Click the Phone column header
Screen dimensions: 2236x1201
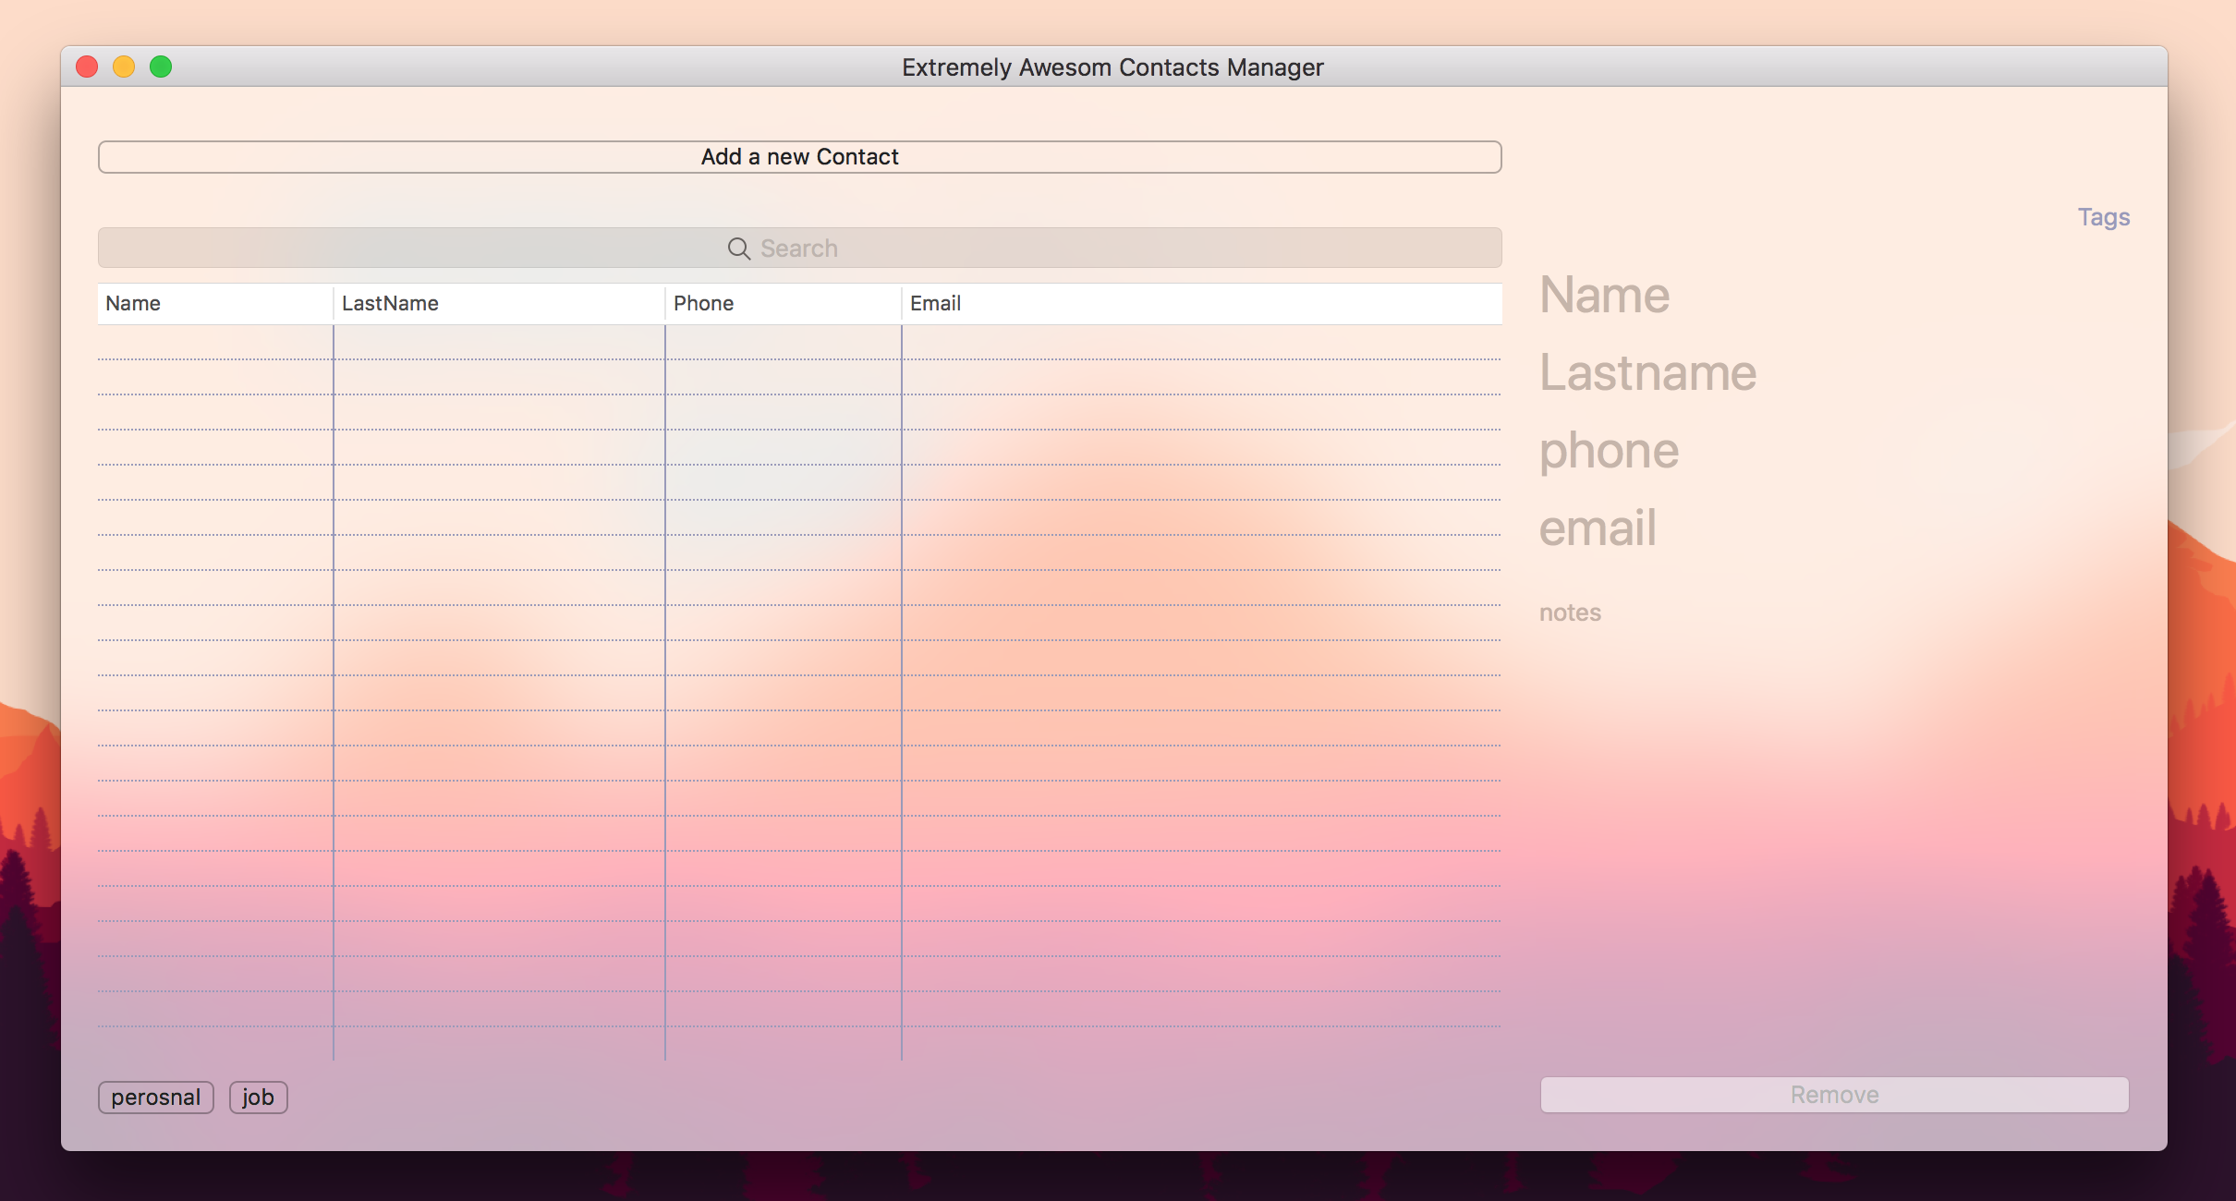click(x=784, y=303)
